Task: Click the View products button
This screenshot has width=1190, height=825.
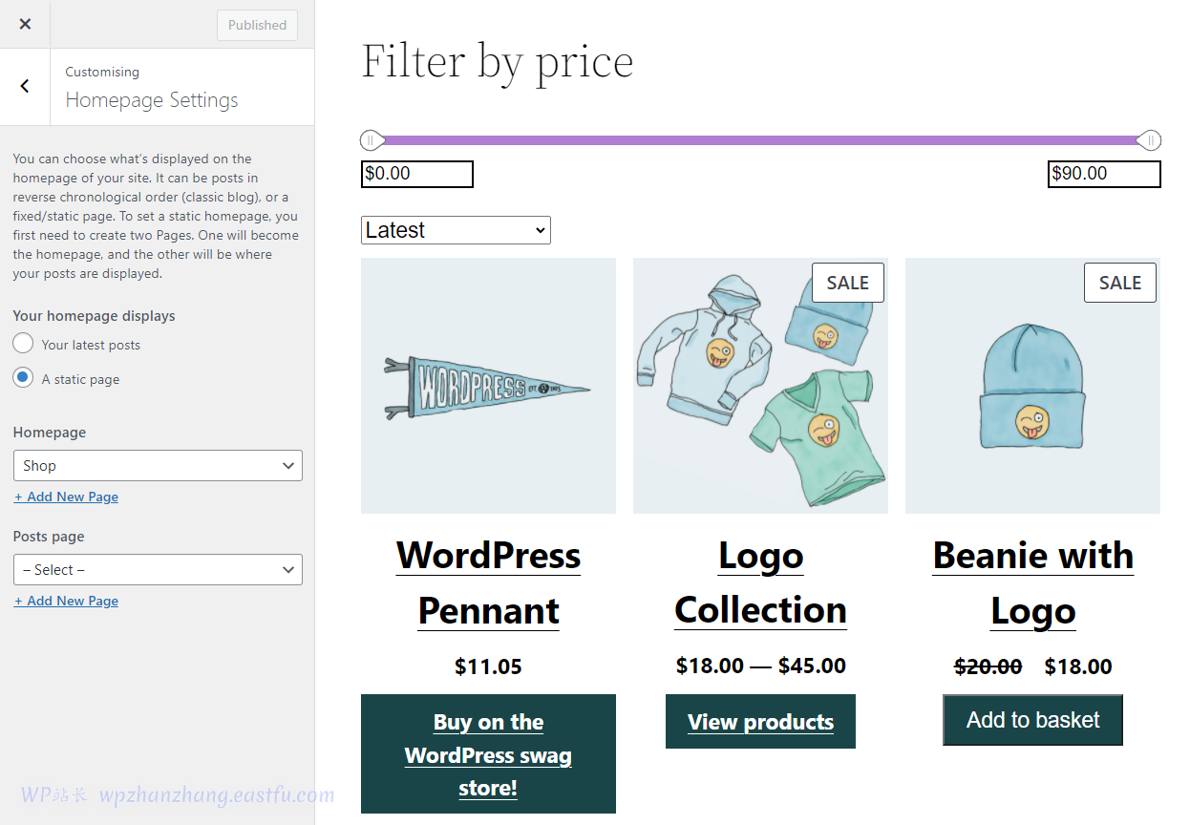Action: pyautogui.click(x=760, y=722)
